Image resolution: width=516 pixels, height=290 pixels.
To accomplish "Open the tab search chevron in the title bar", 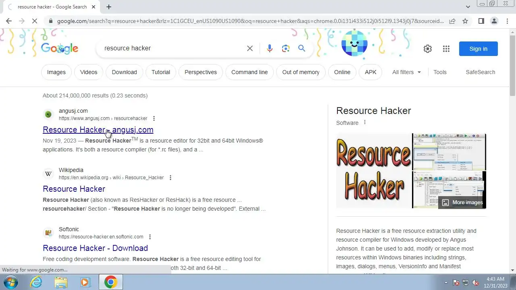I will pyautogui.click(x=468, y=7).
